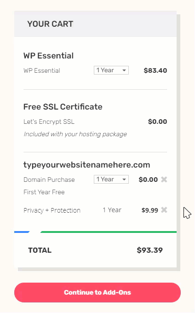195x313 pixels.
Task: Click the green progress bar segment
Action: (x=109, y=232)
